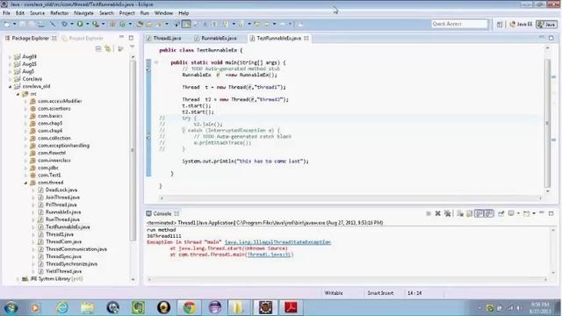Viewport: 562px width, 316px height.
Task: Select JoinThread.java file
Action: point(62,197)
